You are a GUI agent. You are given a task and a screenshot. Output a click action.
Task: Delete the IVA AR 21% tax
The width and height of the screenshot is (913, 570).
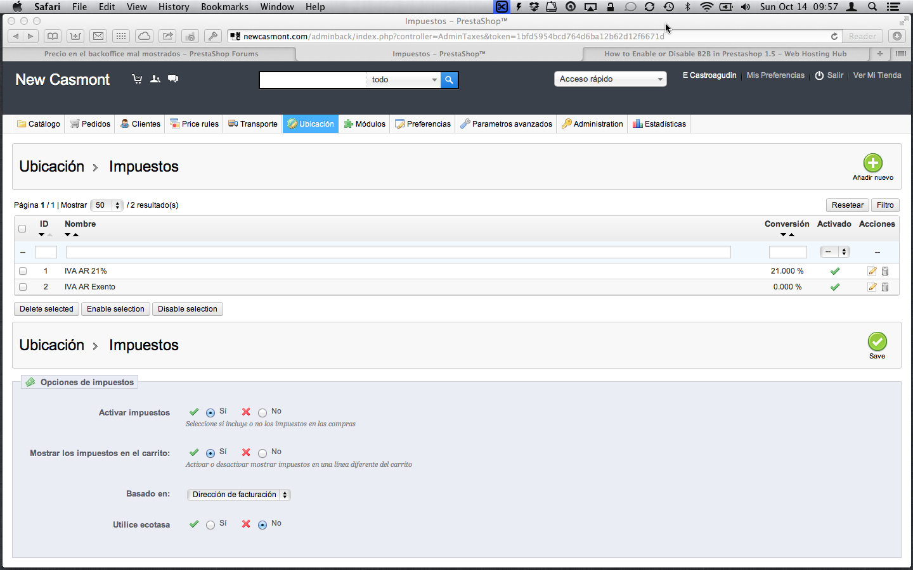click(885, 271)
